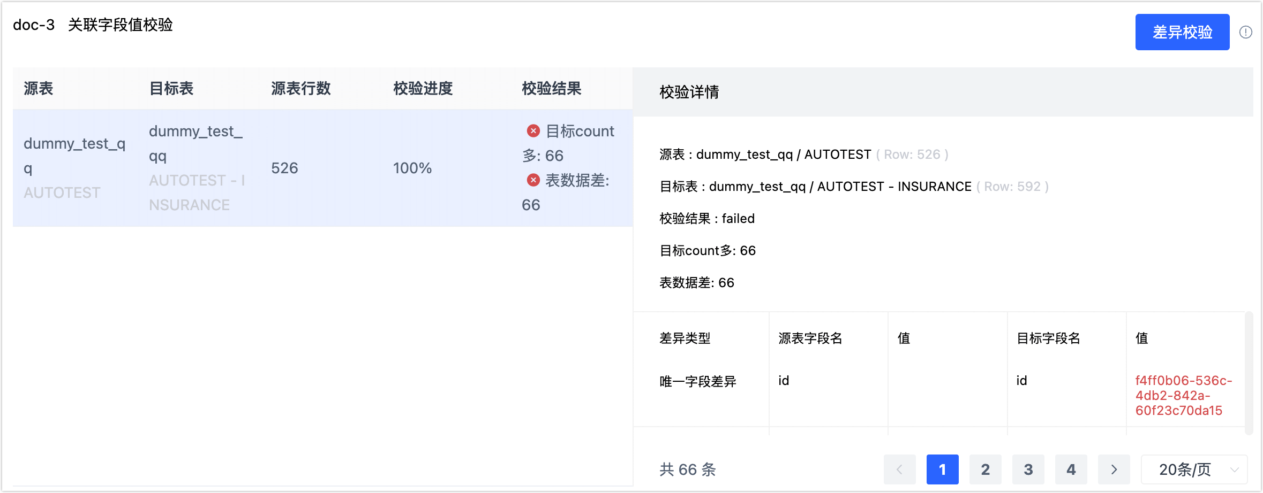Click the 校验详情 panel header
Viewport: 1263px width, 493px height.
point(688,93)
